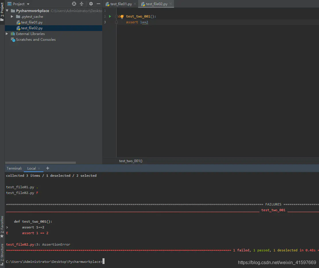Click function name test_two_001 in editor
The width and height of the screenshot is (319, 268).
click(x=138, y=16)
